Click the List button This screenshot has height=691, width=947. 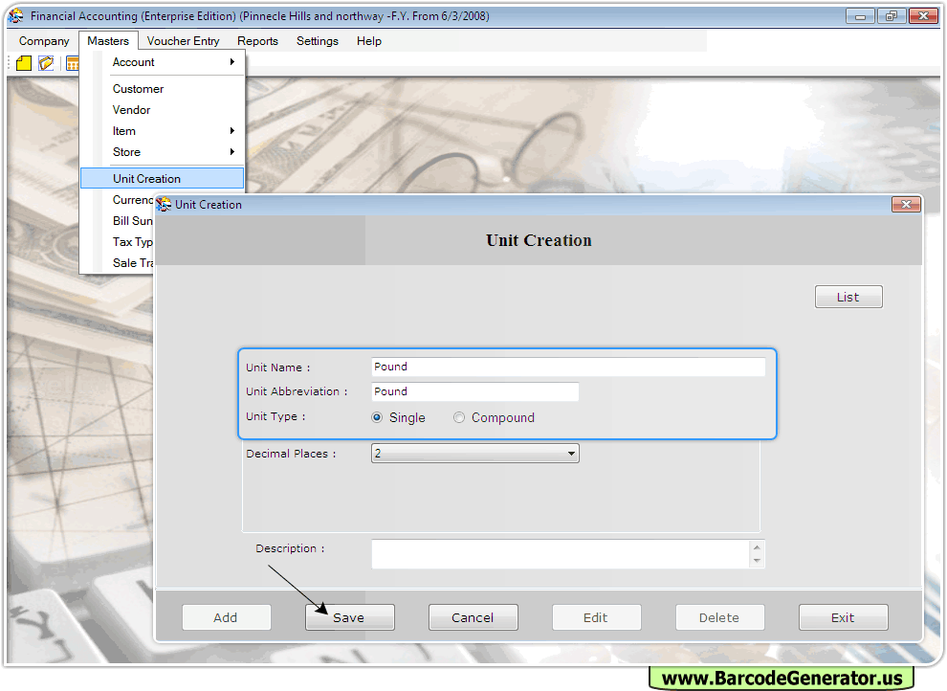click(x=848, y=297)
